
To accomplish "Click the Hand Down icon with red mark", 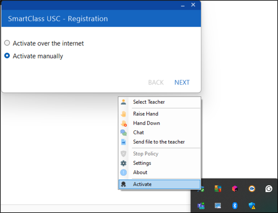I will tap(124, 123).
